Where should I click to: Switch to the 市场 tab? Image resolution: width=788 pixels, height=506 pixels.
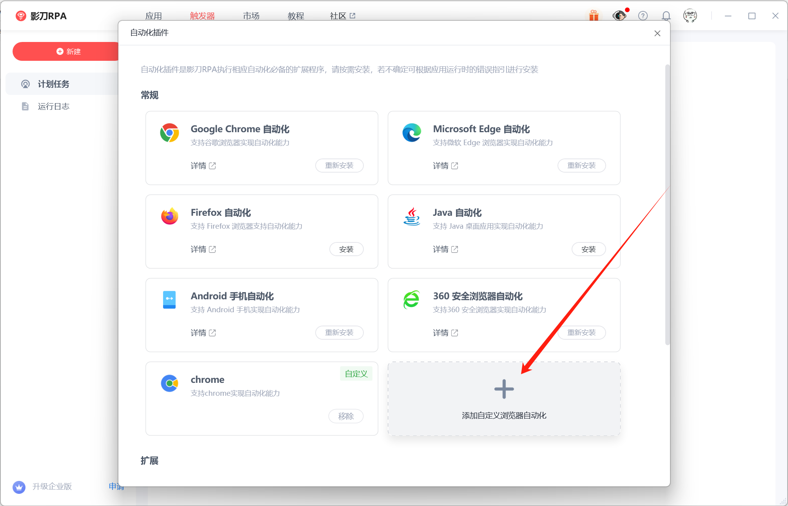click(x=251, y=16)
